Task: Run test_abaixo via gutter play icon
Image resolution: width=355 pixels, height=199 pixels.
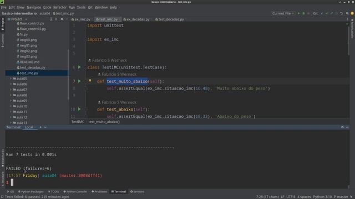Action: [x=79, y=109]
